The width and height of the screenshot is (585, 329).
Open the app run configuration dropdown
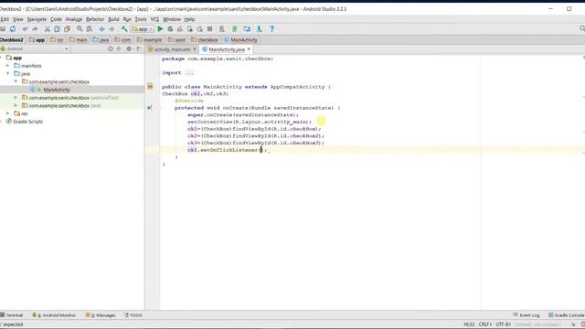[x=143, y=28]
